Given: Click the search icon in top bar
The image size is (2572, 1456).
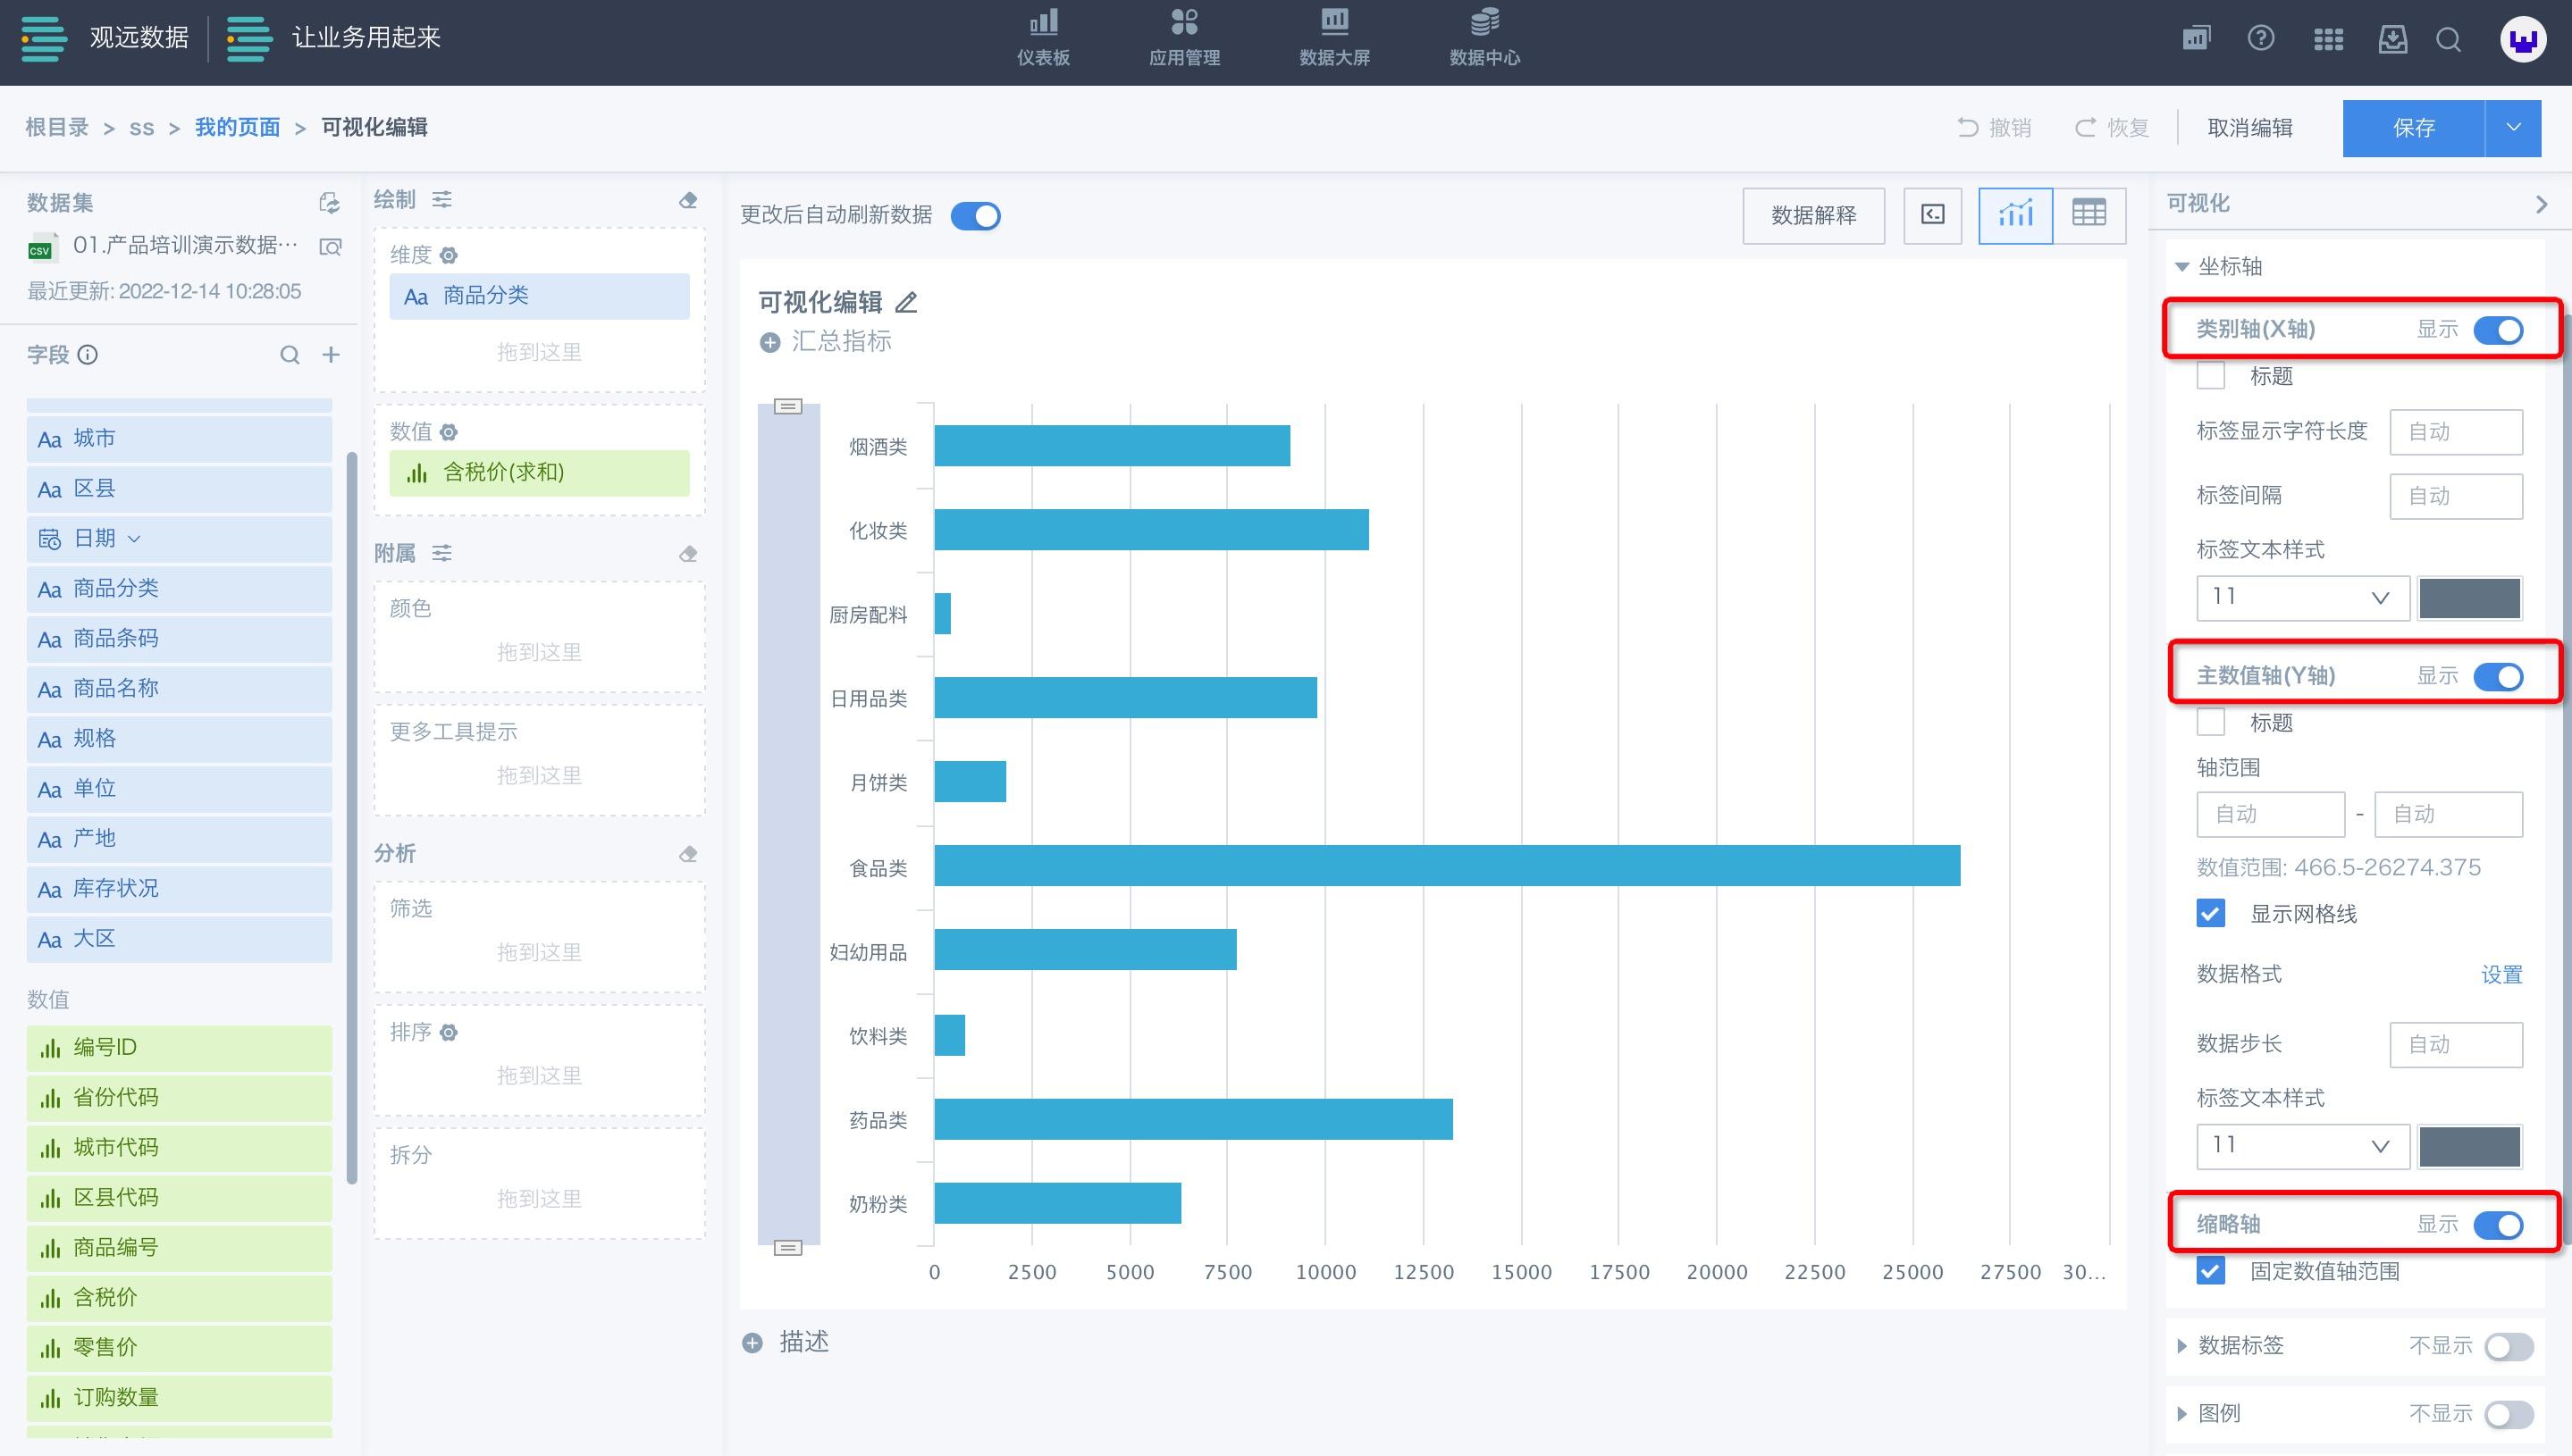Looking at the screenshot, I should point(2448,40).
